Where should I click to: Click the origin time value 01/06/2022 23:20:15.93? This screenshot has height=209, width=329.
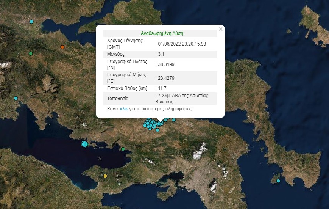point(182,44)
